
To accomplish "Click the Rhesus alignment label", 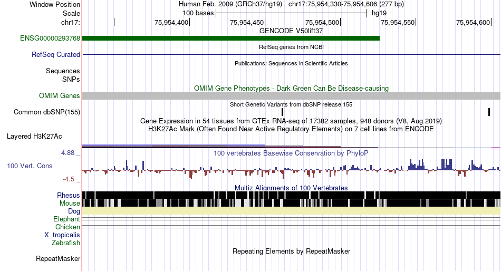I will click(69, 195).
